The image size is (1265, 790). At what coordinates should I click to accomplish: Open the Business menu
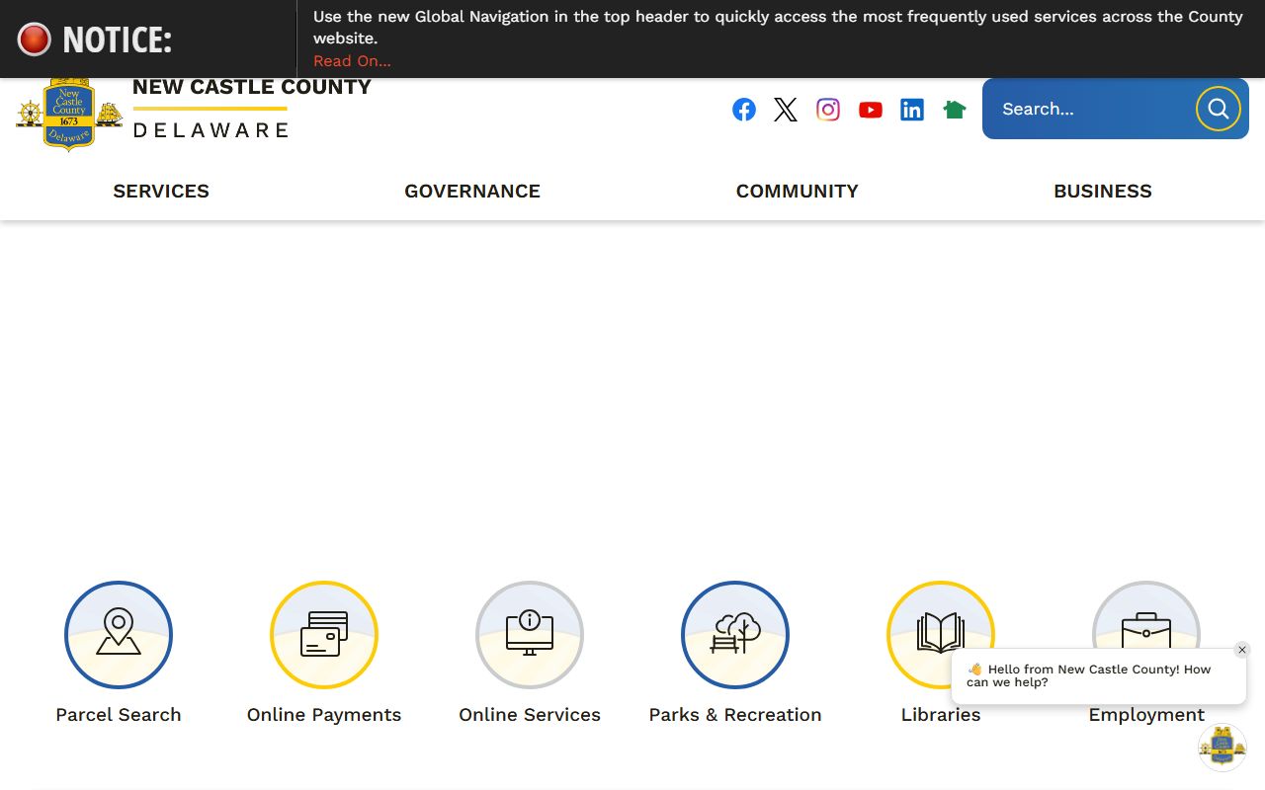(1103, 192)
